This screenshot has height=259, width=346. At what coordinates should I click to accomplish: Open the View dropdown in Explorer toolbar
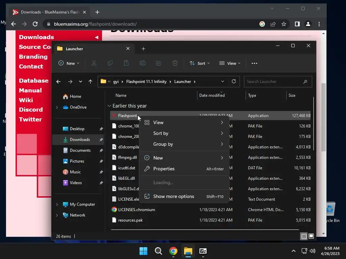tap(230, 63)
